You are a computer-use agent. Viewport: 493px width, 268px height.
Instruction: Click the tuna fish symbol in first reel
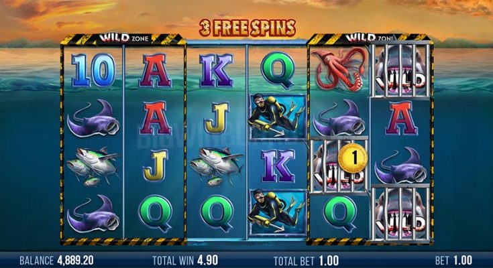click(x=93, y=166)
